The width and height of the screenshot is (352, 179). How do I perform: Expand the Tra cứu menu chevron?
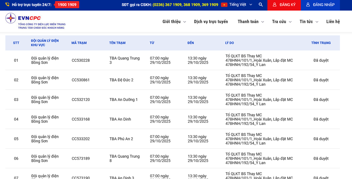[x=290, y=22]
